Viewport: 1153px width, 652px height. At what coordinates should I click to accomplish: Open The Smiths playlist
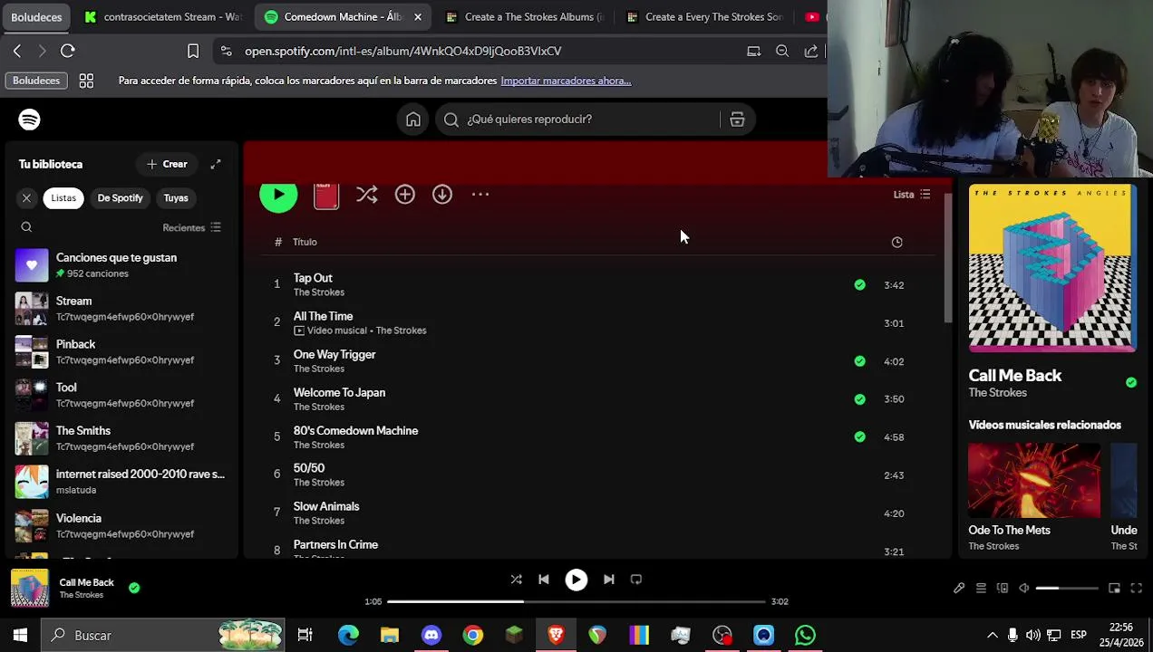click(123, 439)
